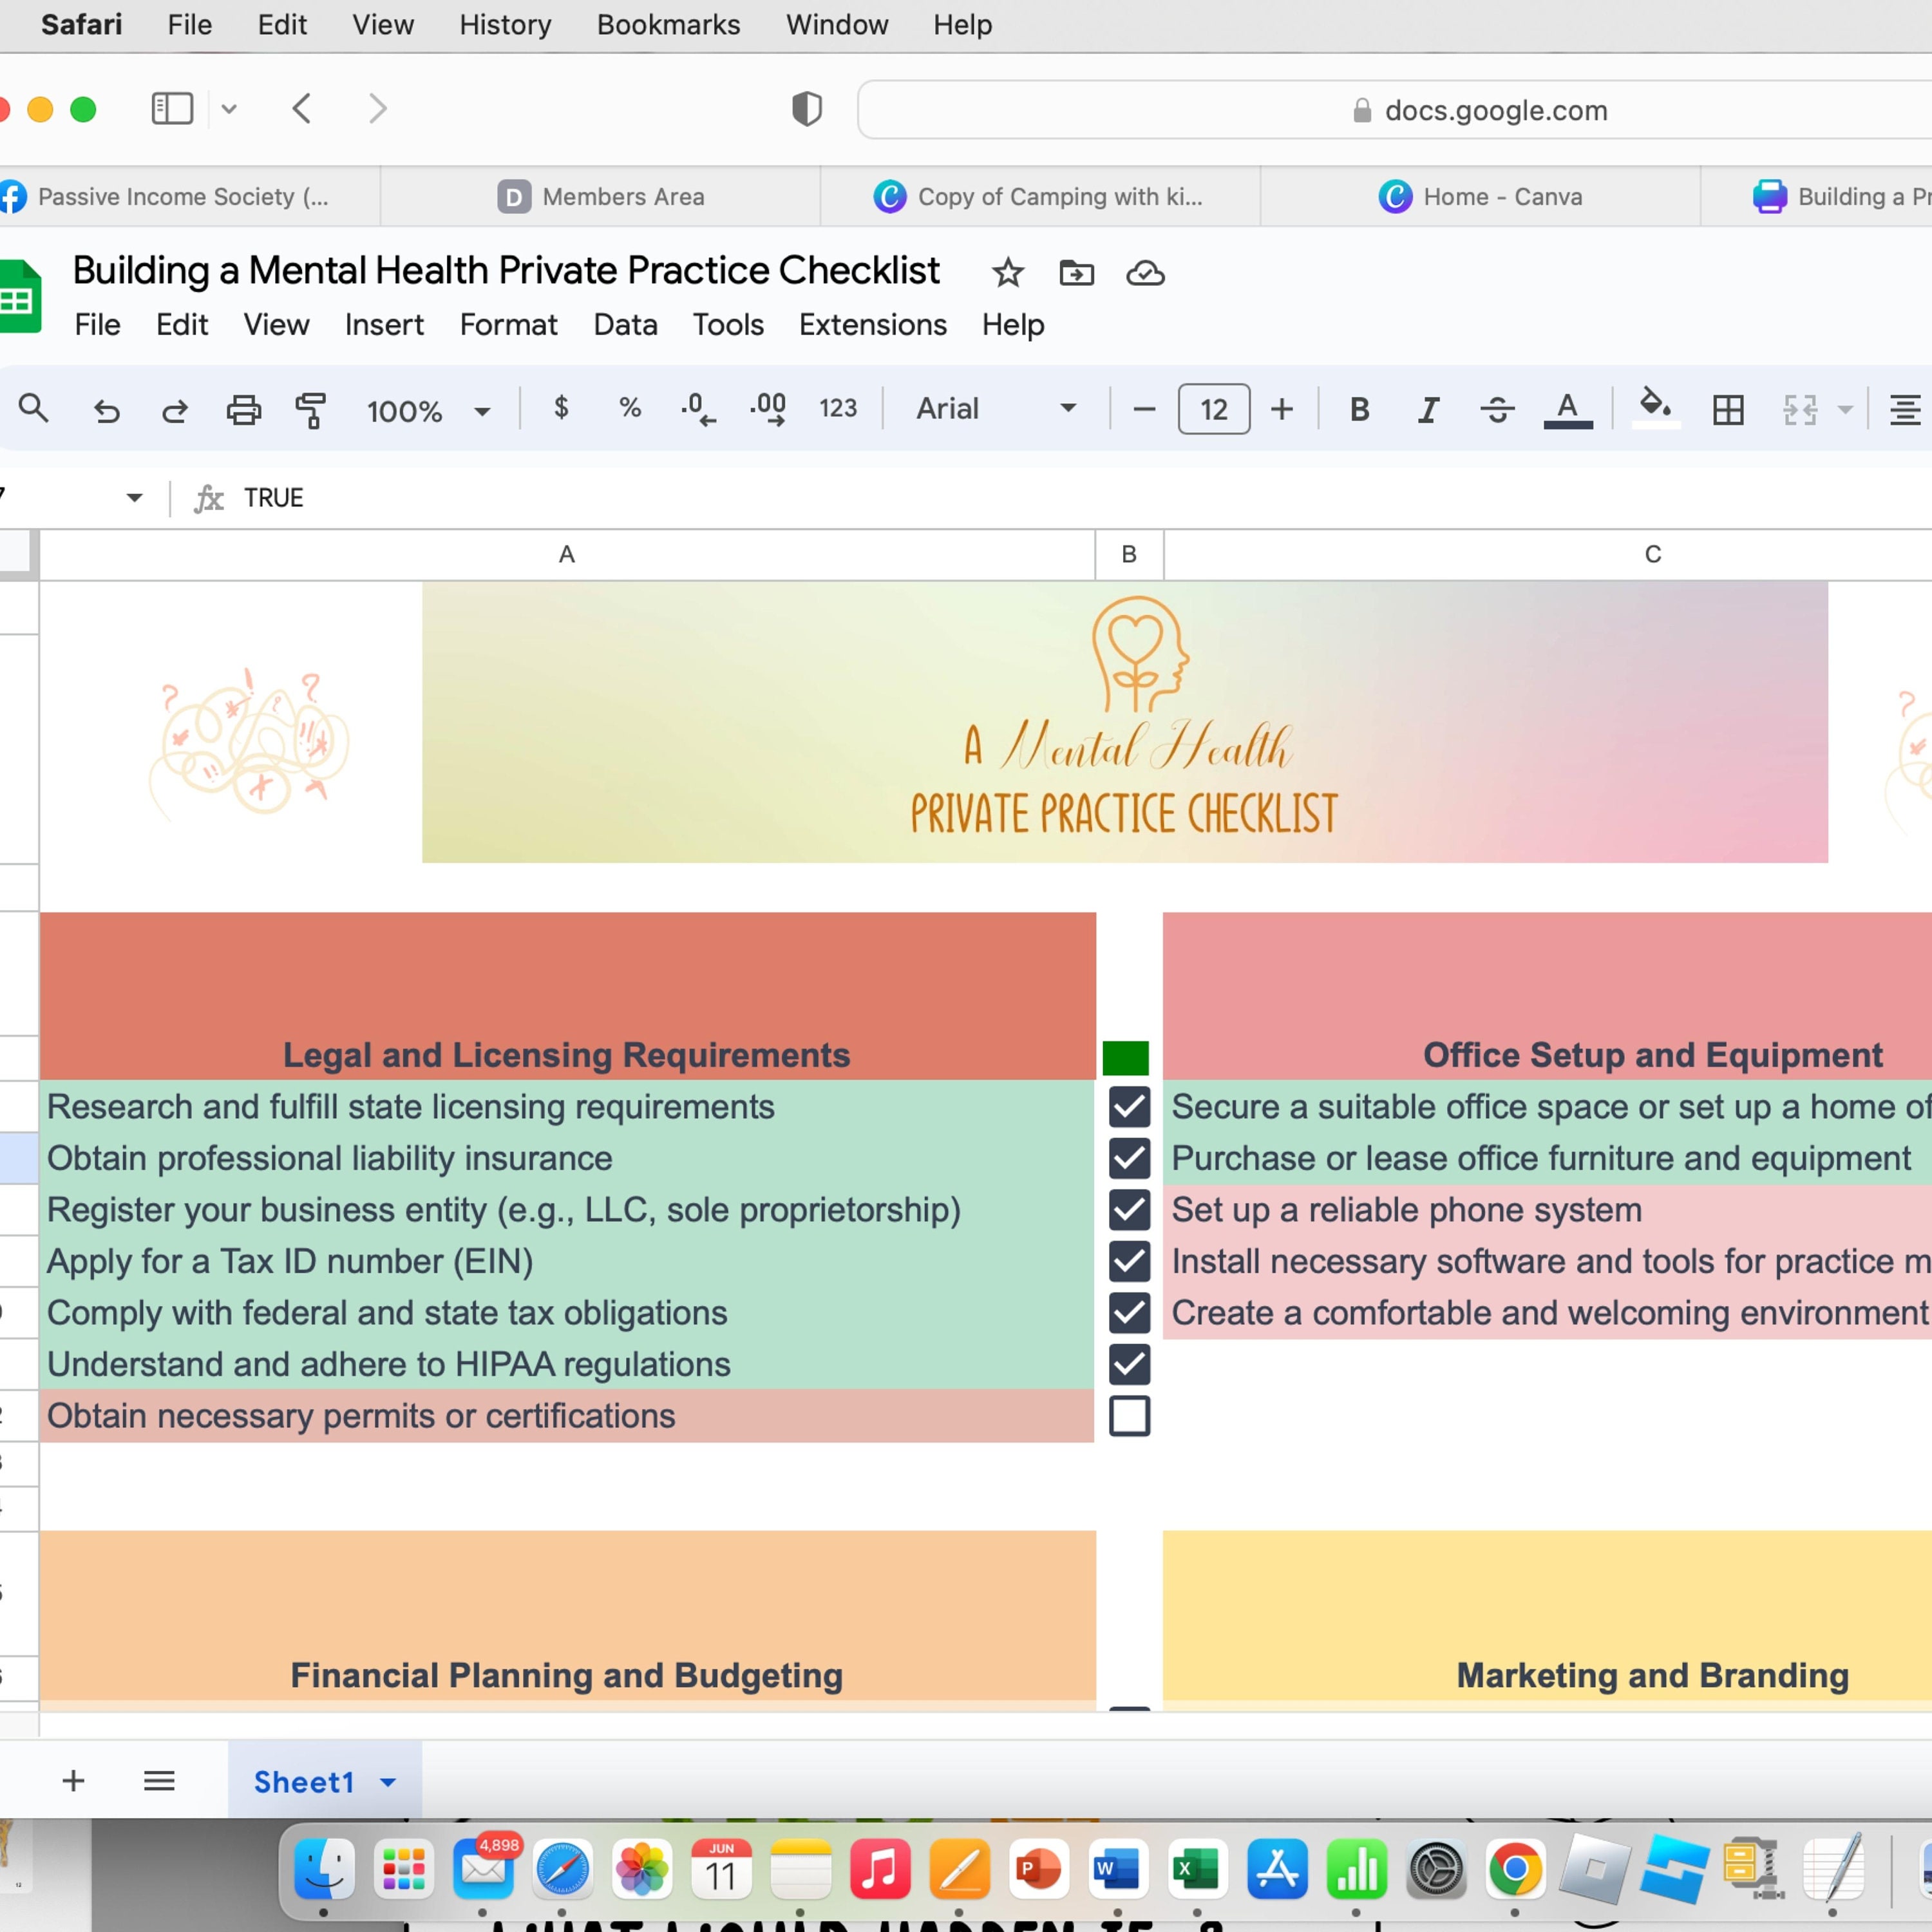
Task: Uncheck 'Register your business entity' checkbox
Action: 1129,1210
